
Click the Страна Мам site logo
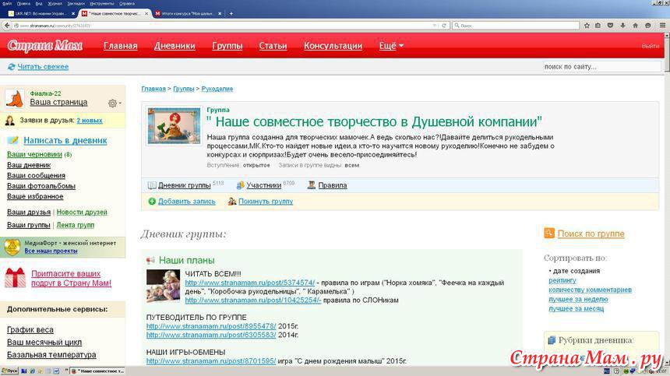[x=44, y=45]
